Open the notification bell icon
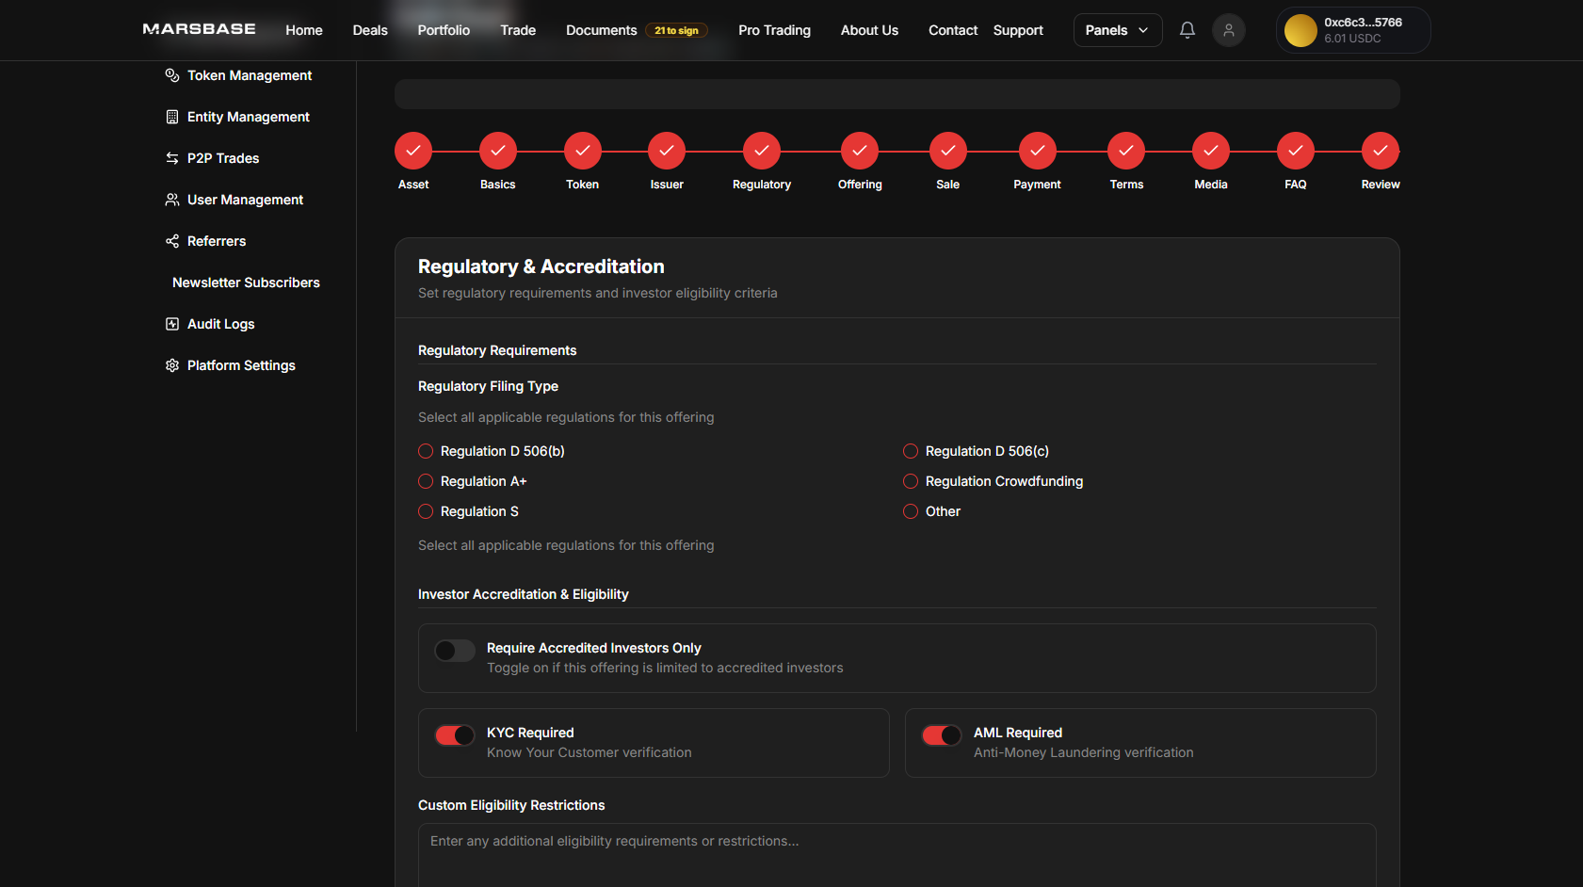 [1187, 29]
